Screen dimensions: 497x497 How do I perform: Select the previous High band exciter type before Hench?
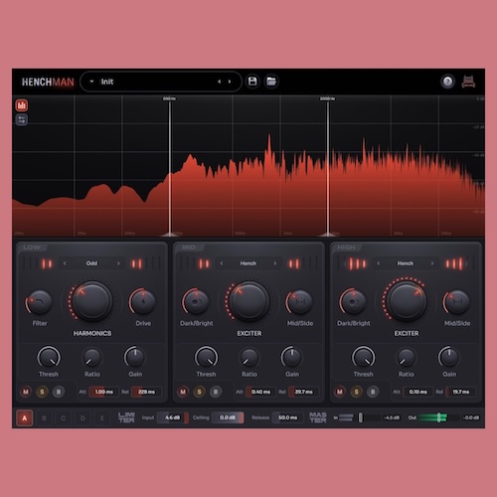point(379,263)
